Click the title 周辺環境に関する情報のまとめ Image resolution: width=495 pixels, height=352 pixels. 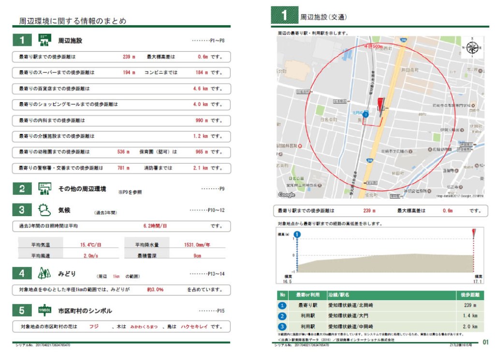(x=73, y=21)
